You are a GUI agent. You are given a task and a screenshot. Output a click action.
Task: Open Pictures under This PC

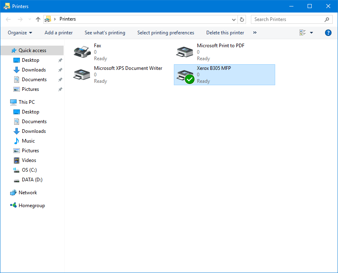(30, 150)
